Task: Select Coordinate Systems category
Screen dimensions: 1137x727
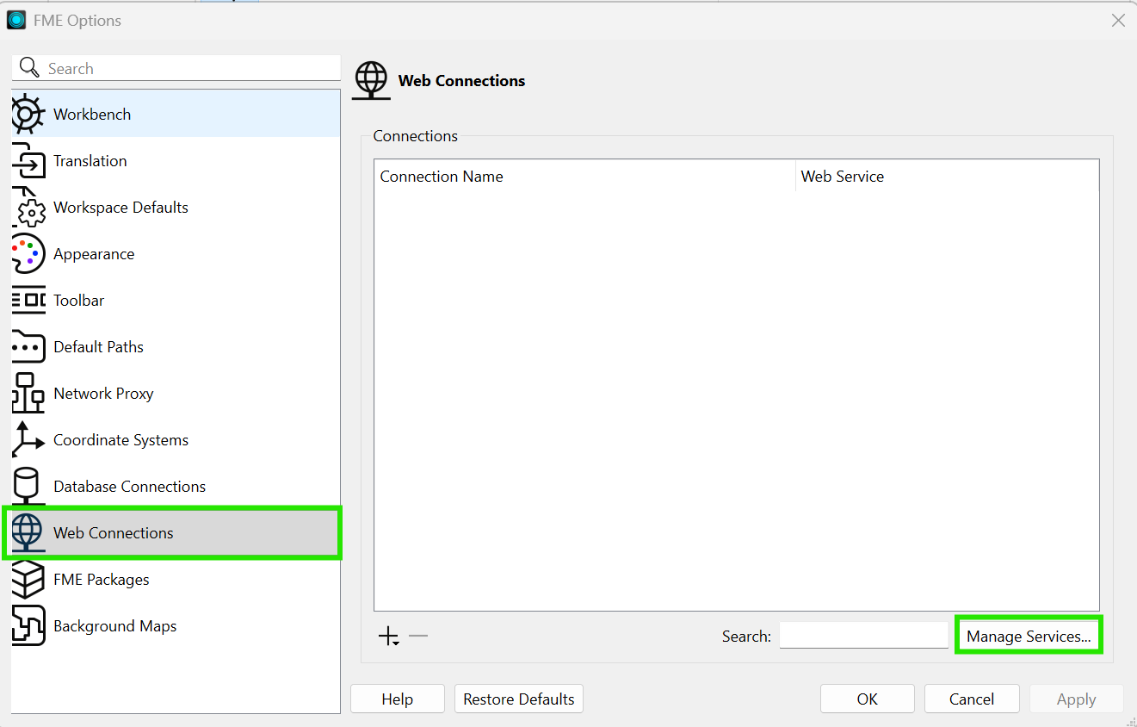Action: point(176,439)
